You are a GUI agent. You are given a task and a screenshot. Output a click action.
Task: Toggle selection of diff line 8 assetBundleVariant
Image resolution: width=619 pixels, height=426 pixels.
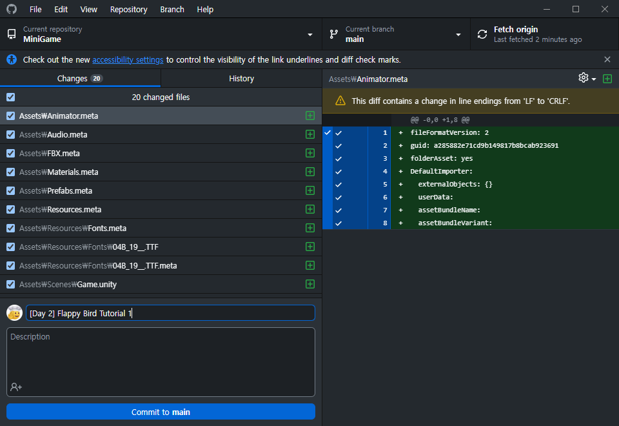[x=339, y=223]
